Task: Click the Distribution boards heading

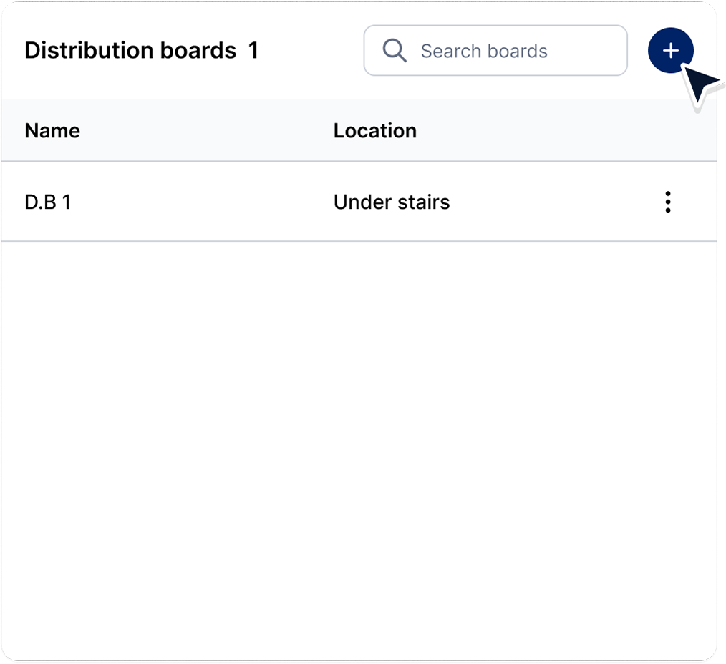Action: [x=131, y=50]
